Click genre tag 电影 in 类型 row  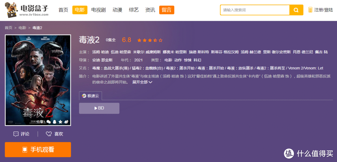(168, 60)
